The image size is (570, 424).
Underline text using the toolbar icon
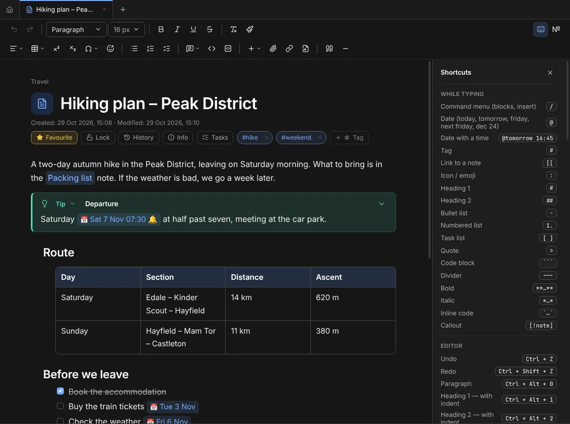193,29
